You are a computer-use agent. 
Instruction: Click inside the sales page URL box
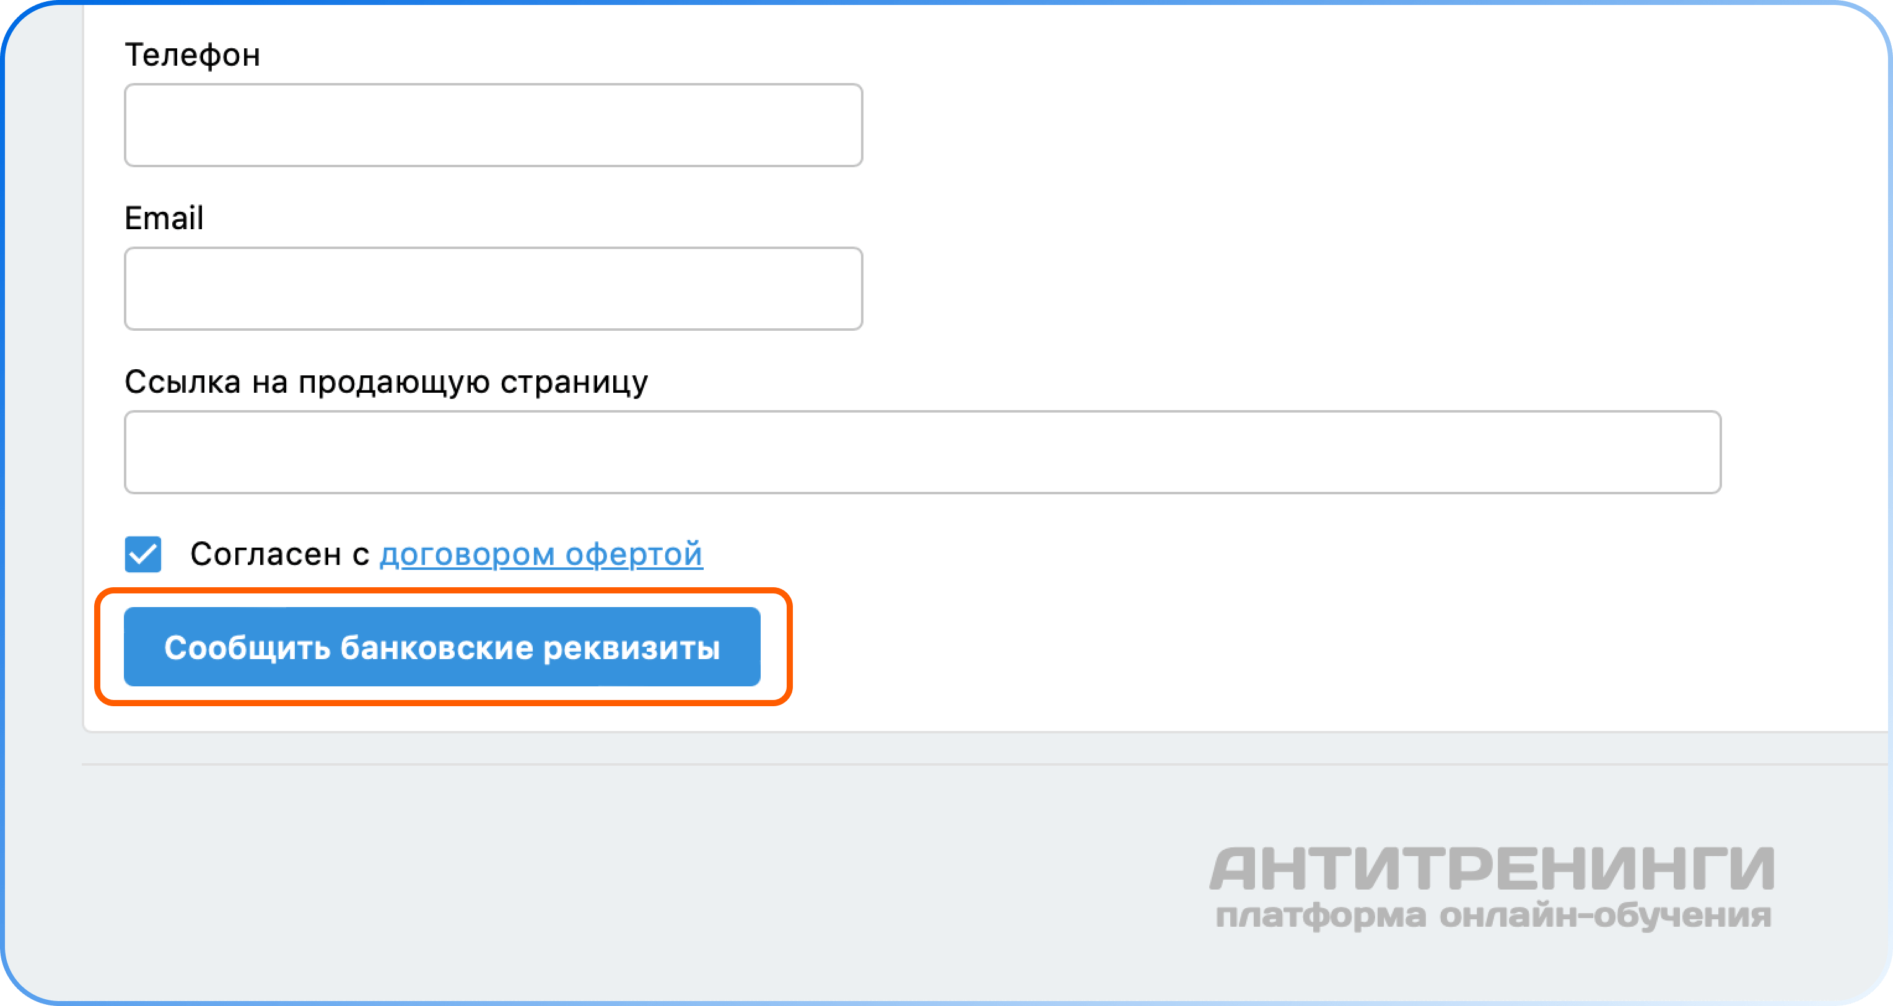[x=922, y=452]
